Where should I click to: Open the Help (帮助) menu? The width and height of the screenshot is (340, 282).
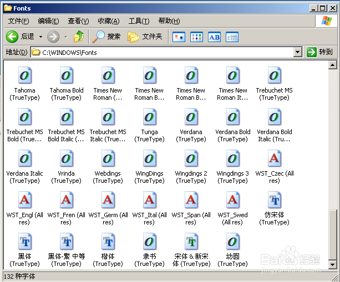[169, 21]
